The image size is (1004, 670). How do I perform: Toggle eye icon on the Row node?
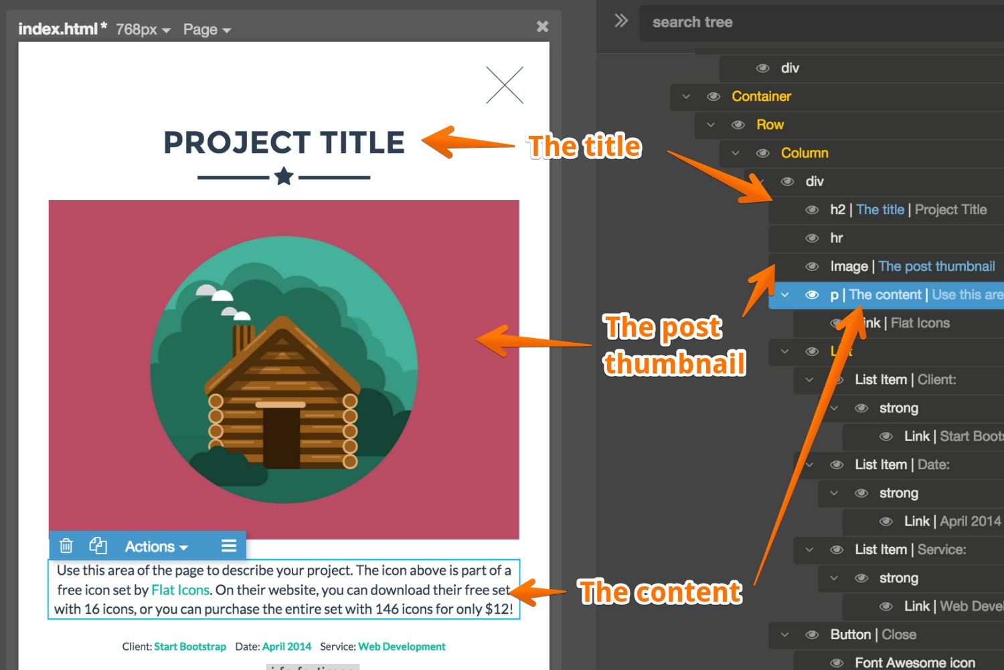tap(738, 125)
